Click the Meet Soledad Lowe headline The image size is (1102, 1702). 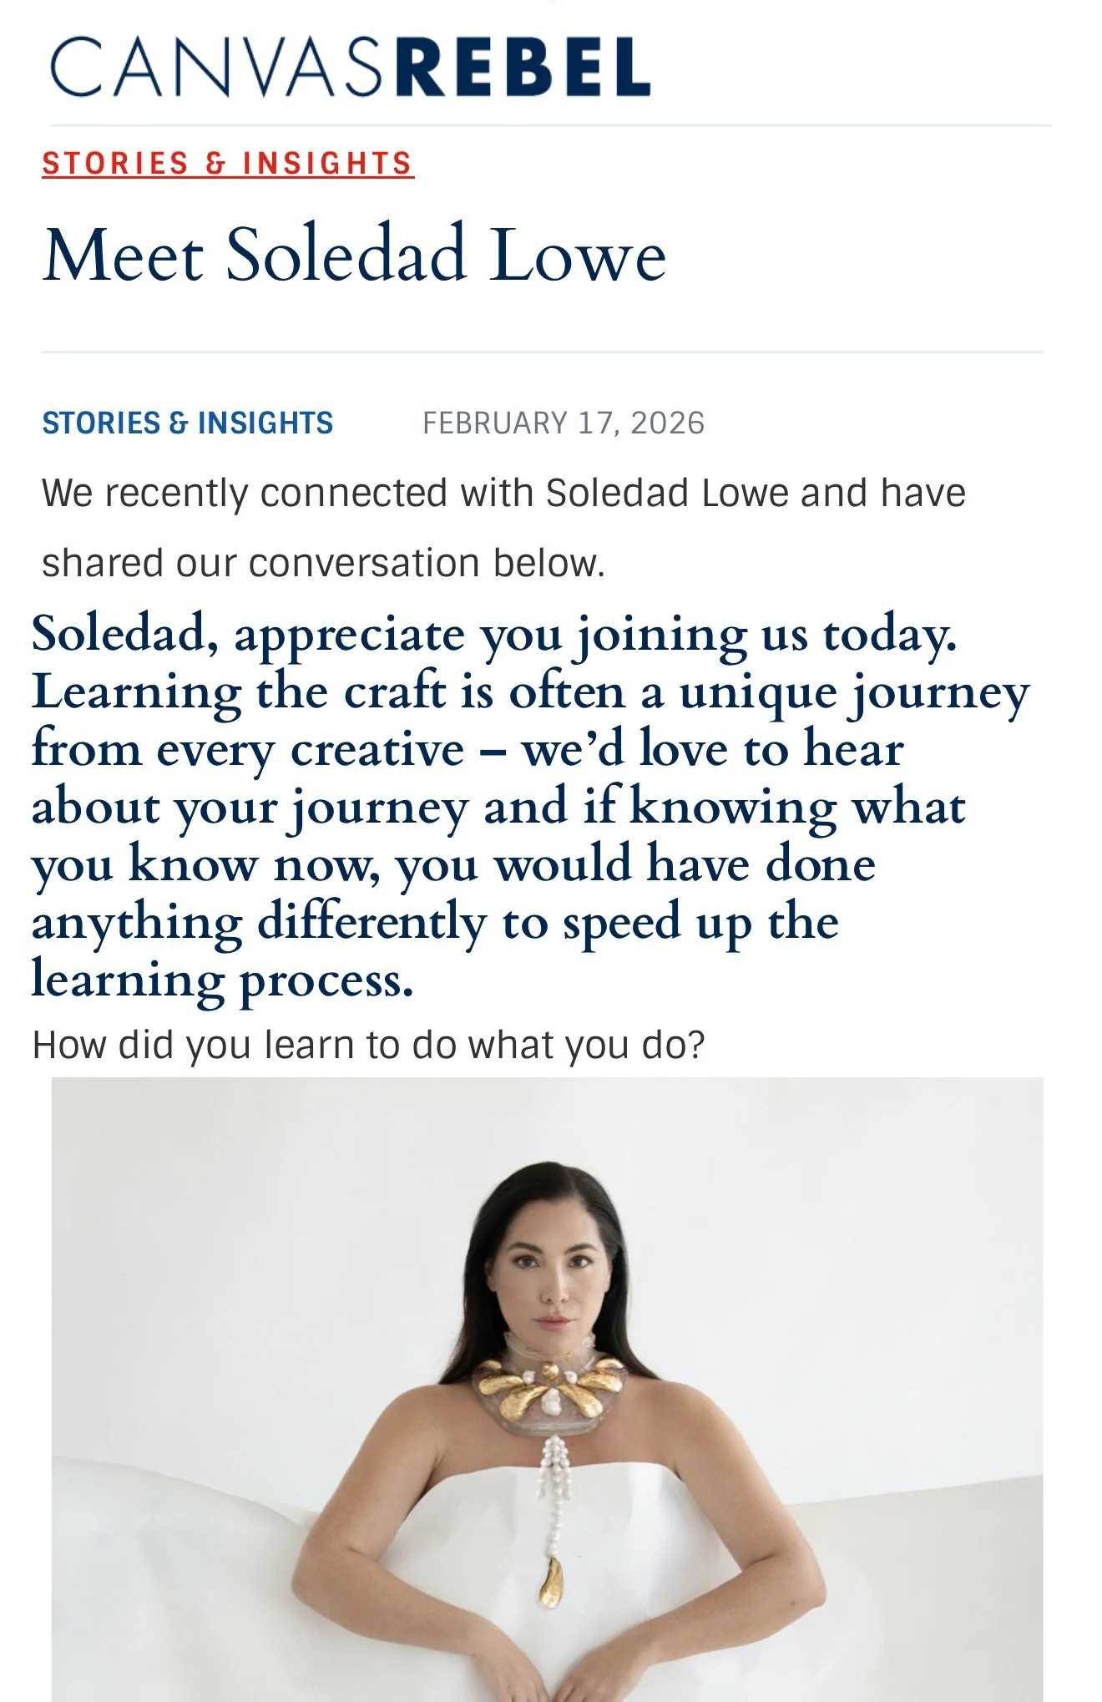coord(355,254)
